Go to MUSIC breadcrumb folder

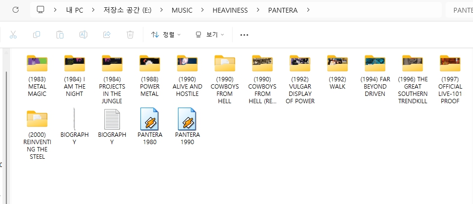(x=182, y=10)
